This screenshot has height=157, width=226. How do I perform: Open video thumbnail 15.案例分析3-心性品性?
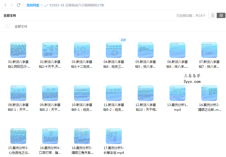[18, 136]
